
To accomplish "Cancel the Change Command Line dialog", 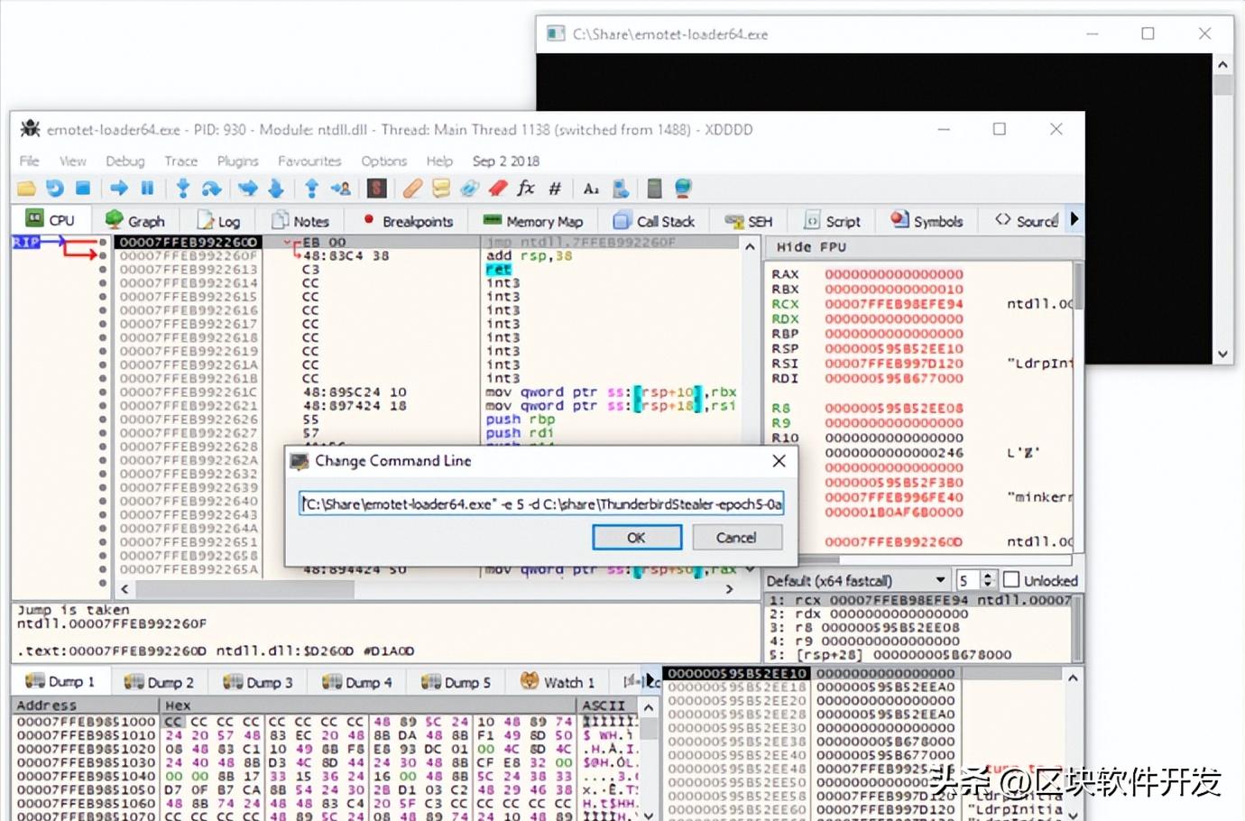I will pyautogui.click(x=736, y=537).
